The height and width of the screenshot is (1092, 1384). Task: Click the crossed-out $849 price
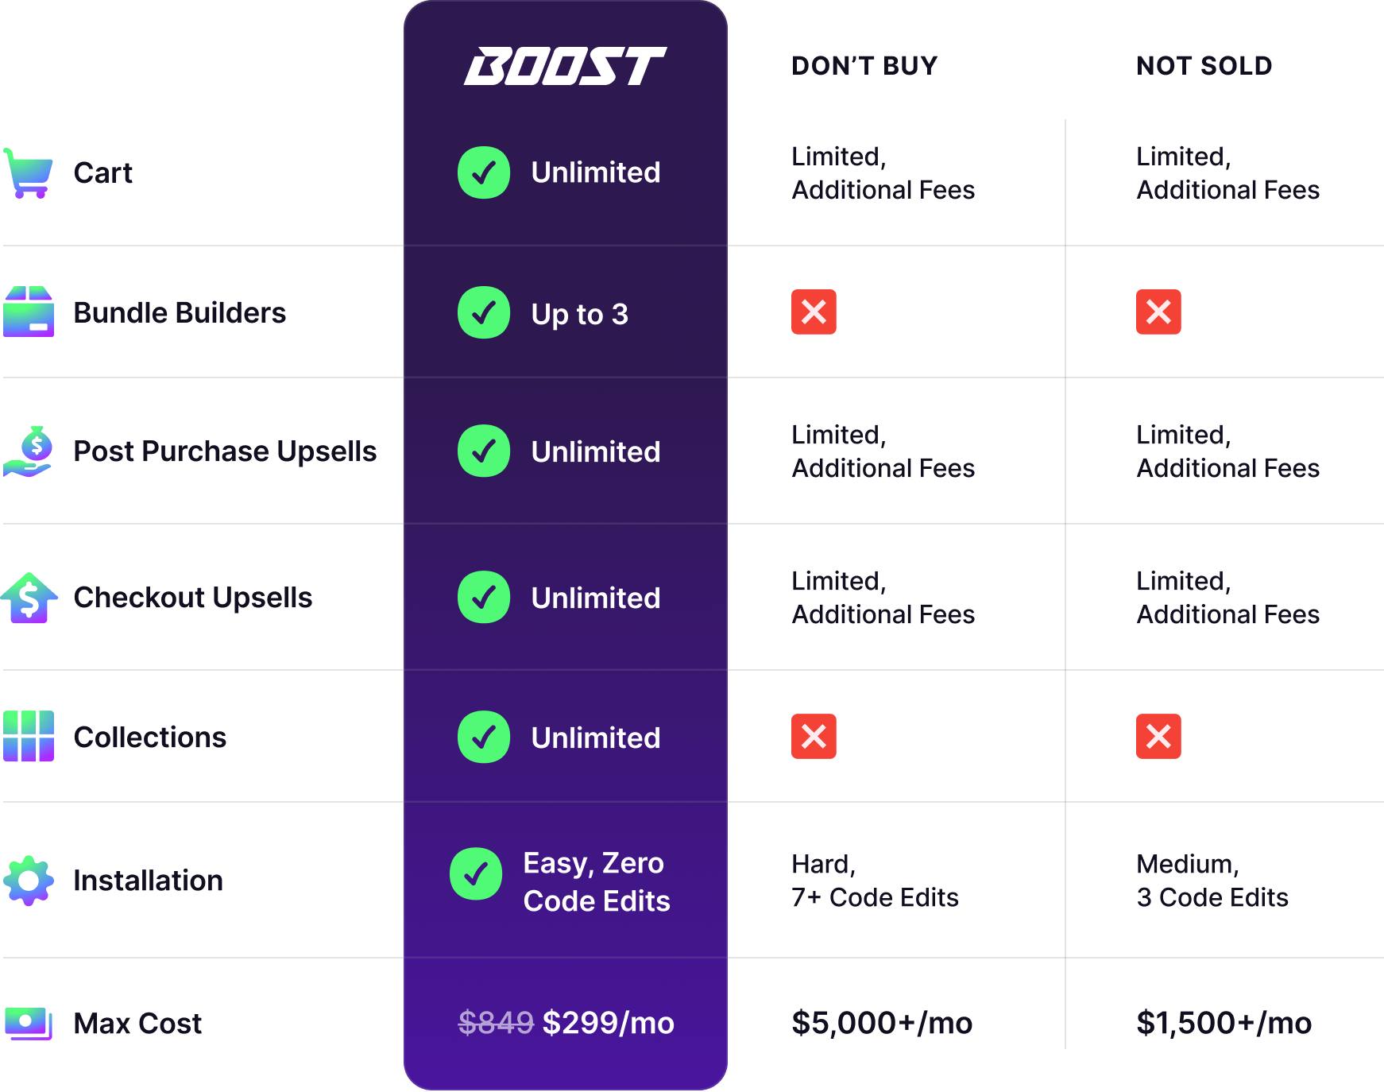[496, 1023]
